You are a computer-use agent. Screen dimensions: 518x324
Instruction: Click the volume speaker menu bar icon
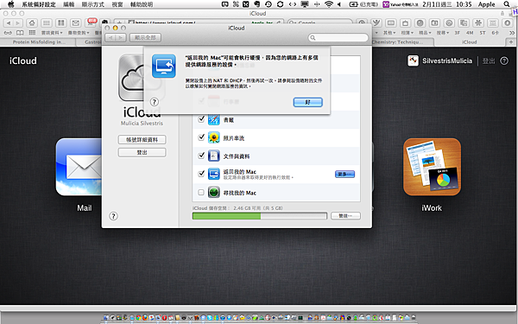click(339, 4)
